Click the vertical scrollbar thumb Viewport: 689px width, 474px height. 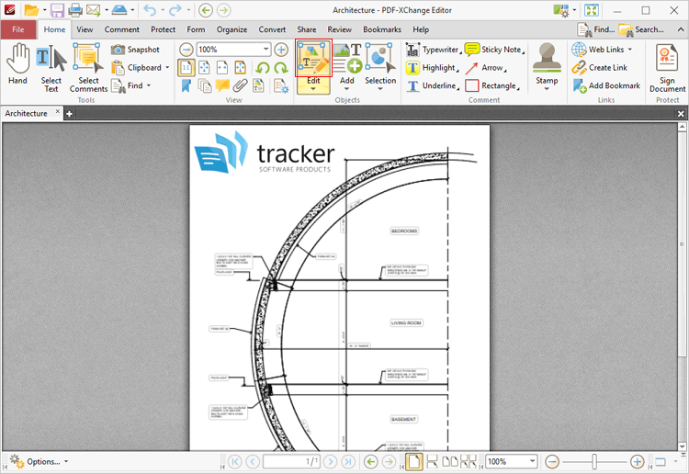682,245
